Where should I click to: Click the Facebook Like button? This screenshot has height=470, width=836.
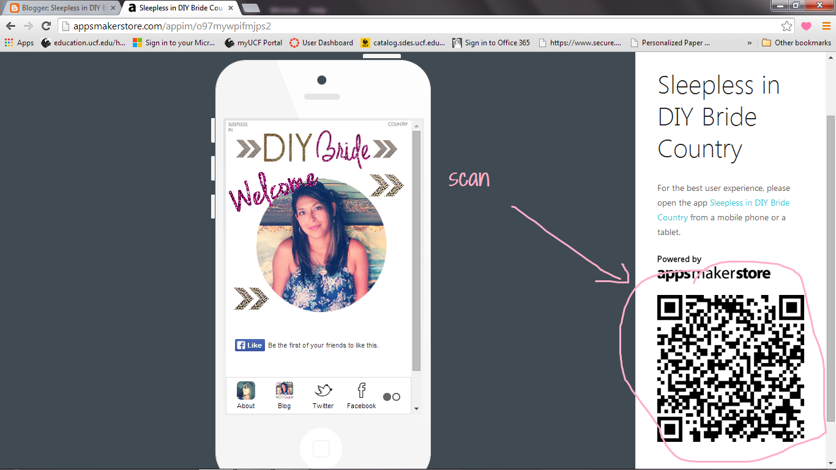(x=250, y=345)
